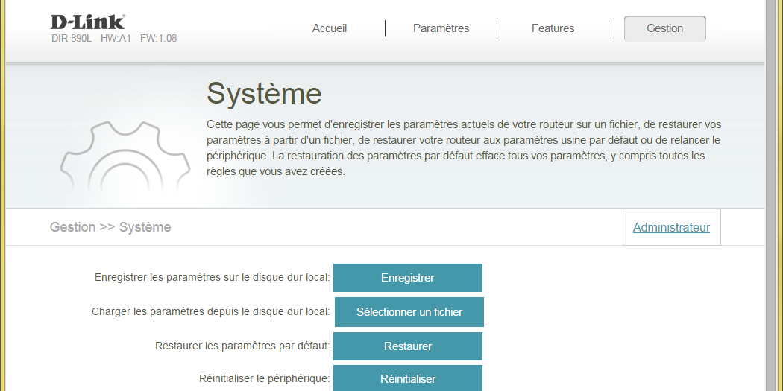Click Sélectionner un fichier button
Viewport: 783px width, 391px height.
[x=409, y=312]
